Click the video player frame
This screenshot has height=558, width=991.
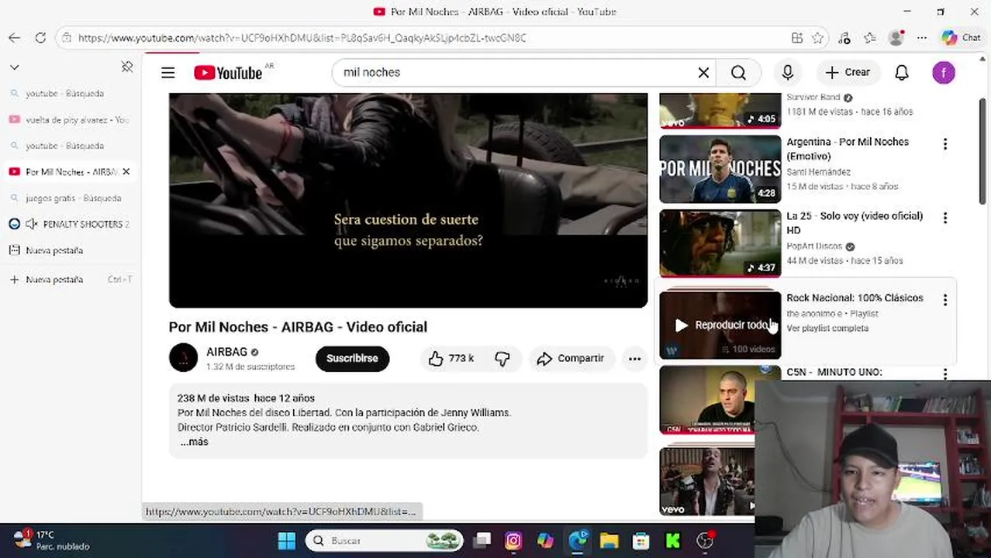(408, 200)
